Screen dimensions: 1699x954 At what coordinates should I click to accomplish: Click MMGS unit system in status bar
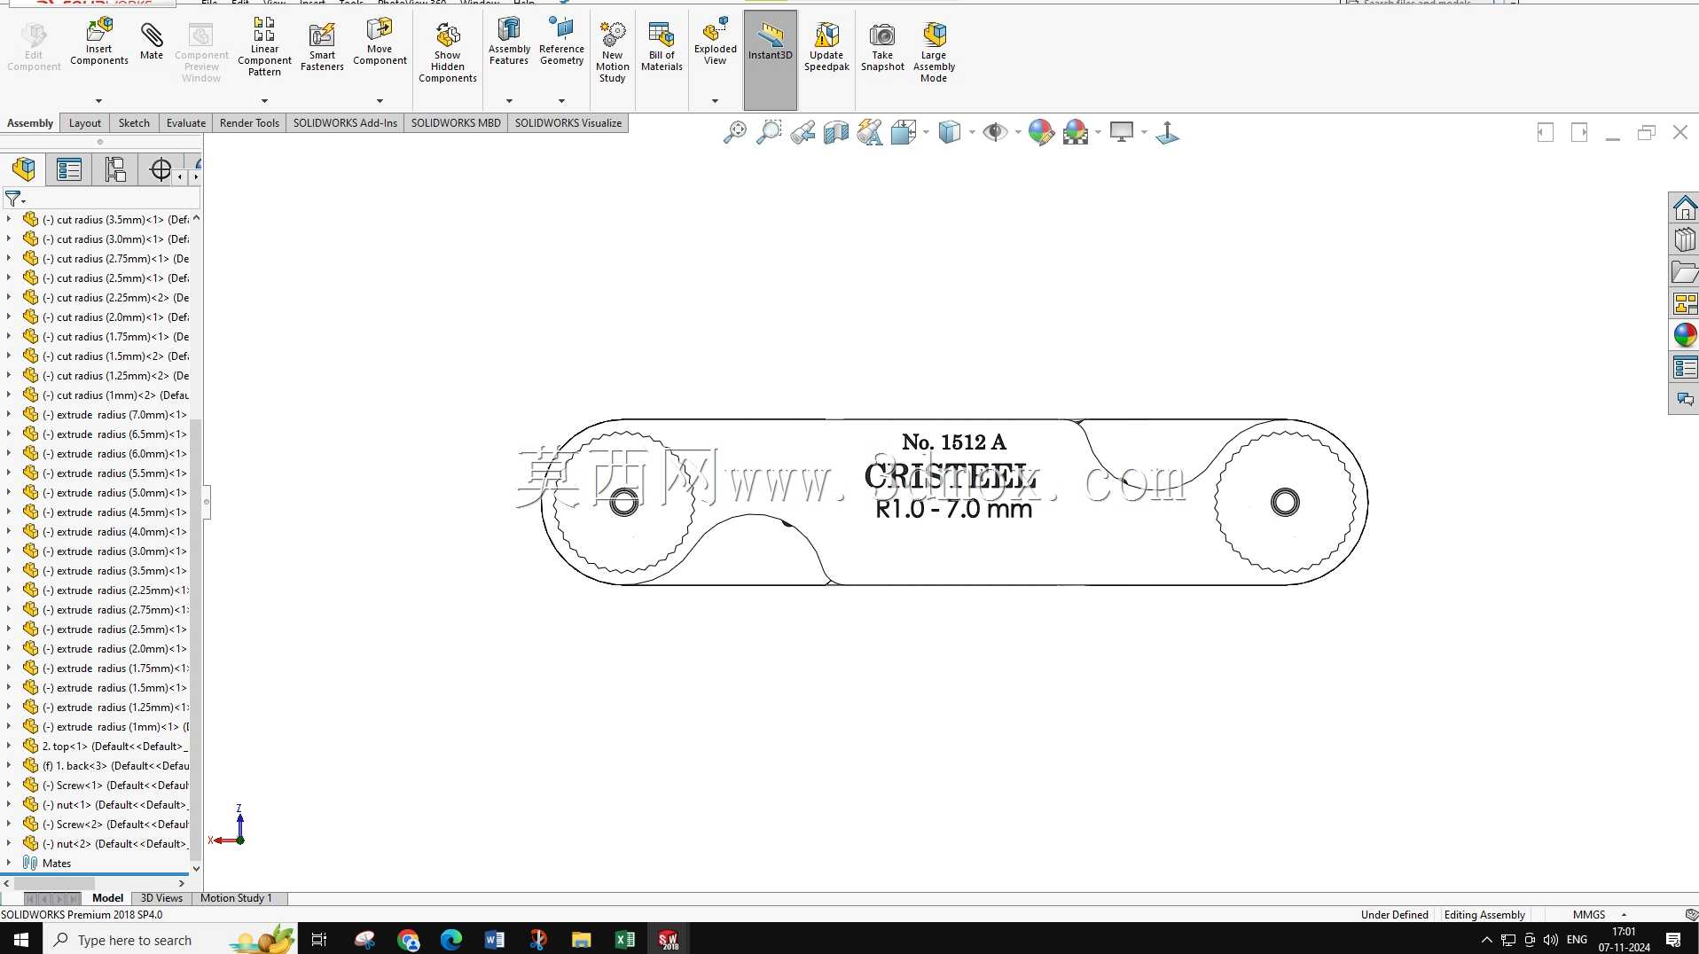click(1589, 914)
